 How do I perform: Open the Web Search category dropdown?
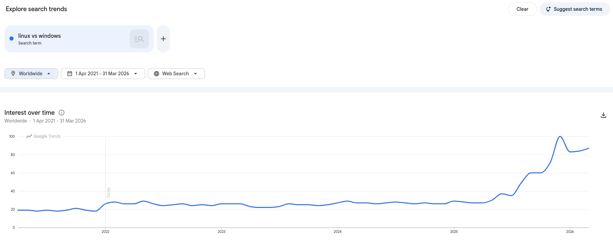pos(176,73)
